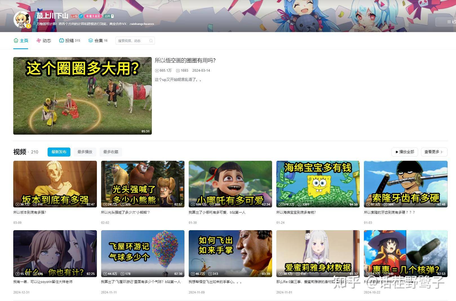Image resolution: width=456 pixels, height=301 pixels.
Task: Open the 海绵宝宝多有钱 video thumbnail
Action: pos(318,184)
